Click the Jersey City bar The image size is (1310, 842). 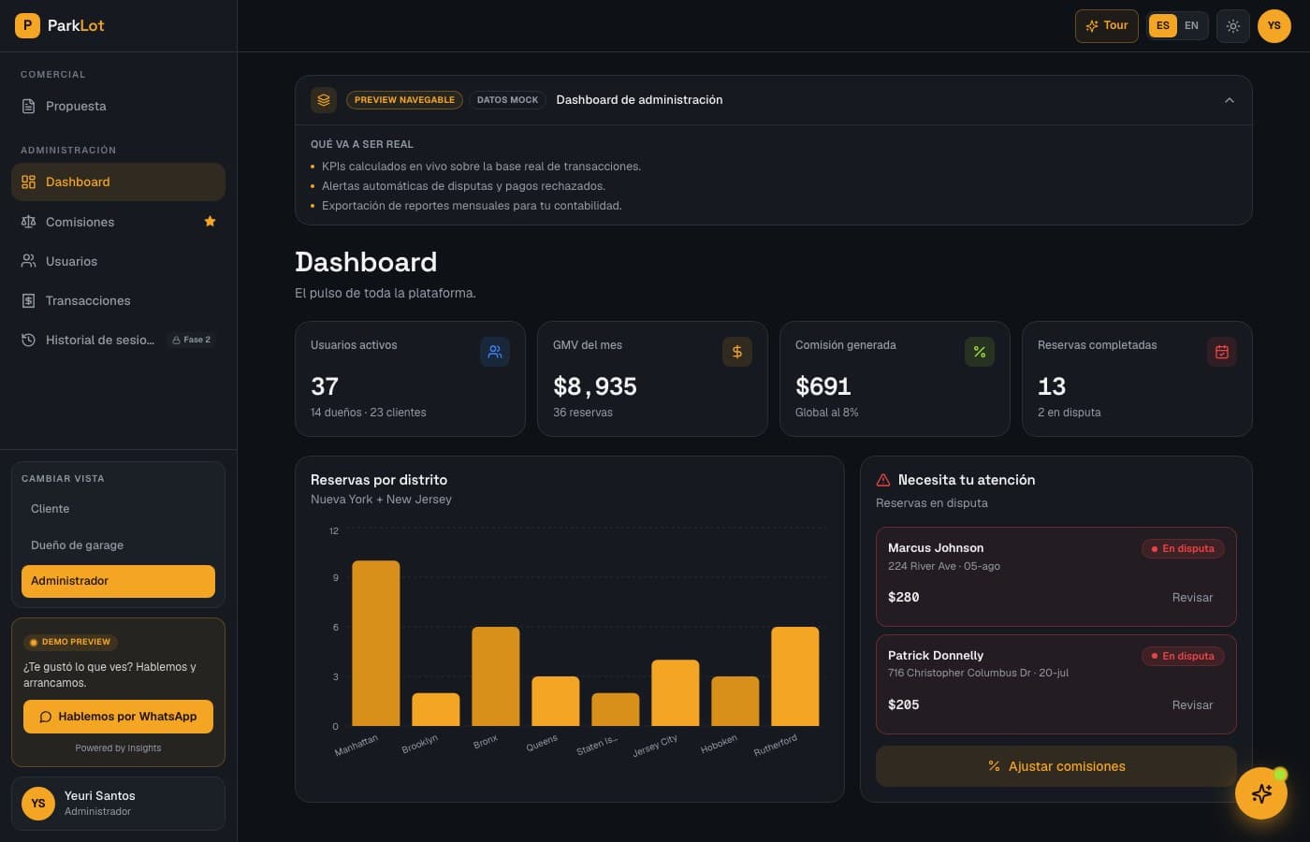click(x=676, y=693)
